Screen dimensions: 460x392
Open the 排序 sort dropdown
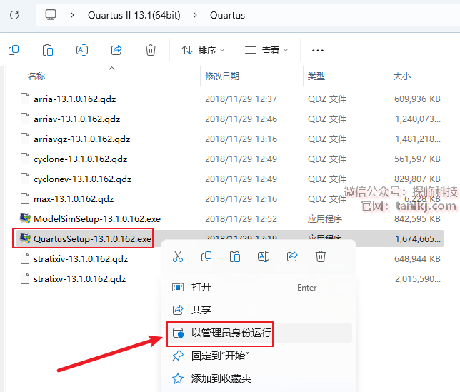(x=203, y=51)
